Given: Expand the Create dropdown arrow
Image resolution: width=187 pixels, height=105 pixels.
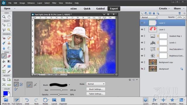Looking at the screenshot, I should (169, 8).
